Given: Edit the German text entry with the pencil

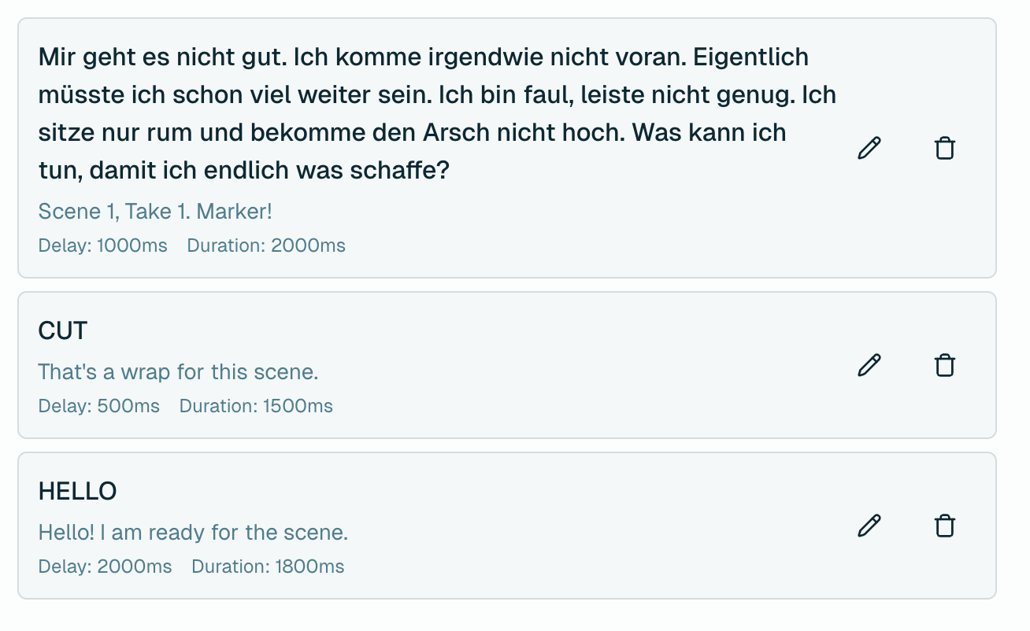Looking at the screenshot, I should [869, 148].
